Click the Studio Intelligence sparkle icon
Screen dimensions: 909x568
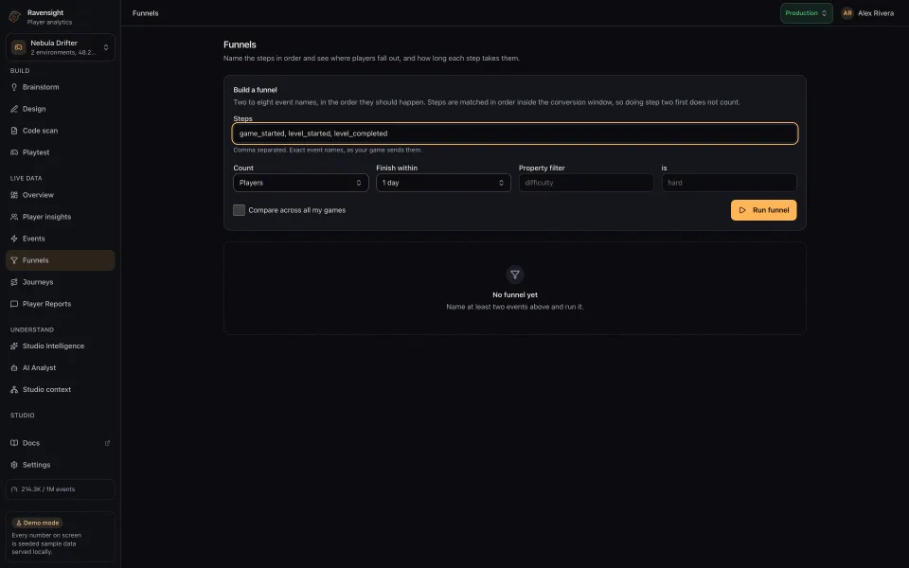coord(14,346)
